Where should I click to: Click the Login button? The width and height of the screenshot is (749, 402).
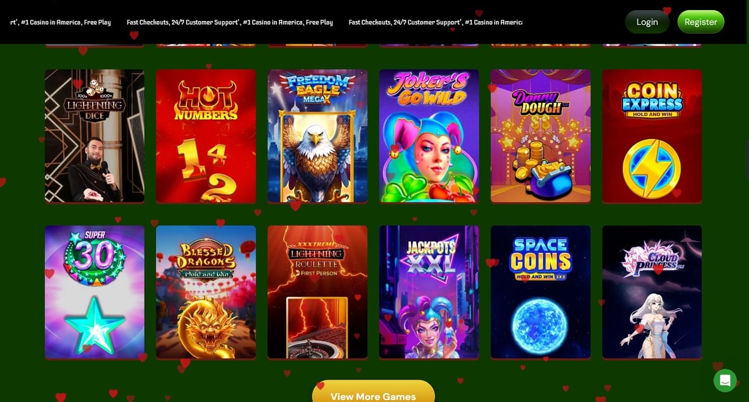647,22
